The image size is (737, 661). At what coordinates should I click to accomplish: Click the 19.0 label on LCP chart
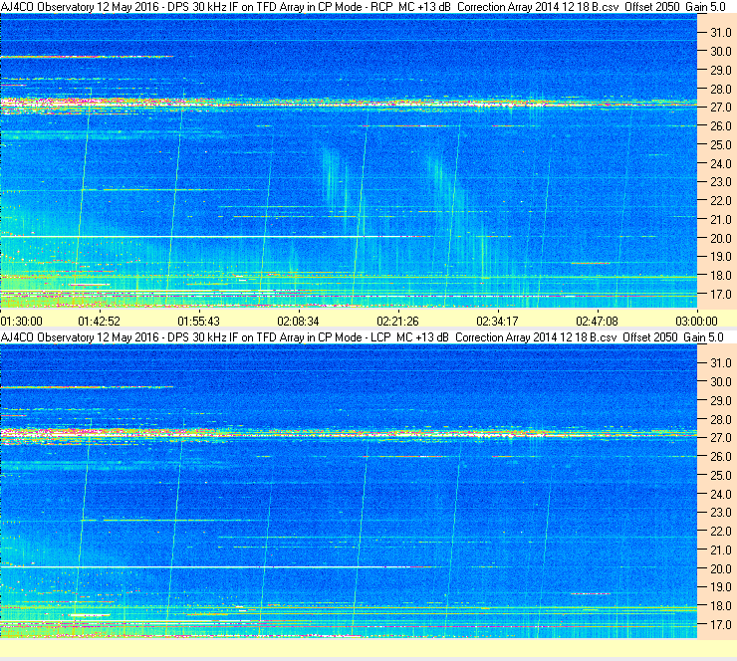tap(721, 586)
